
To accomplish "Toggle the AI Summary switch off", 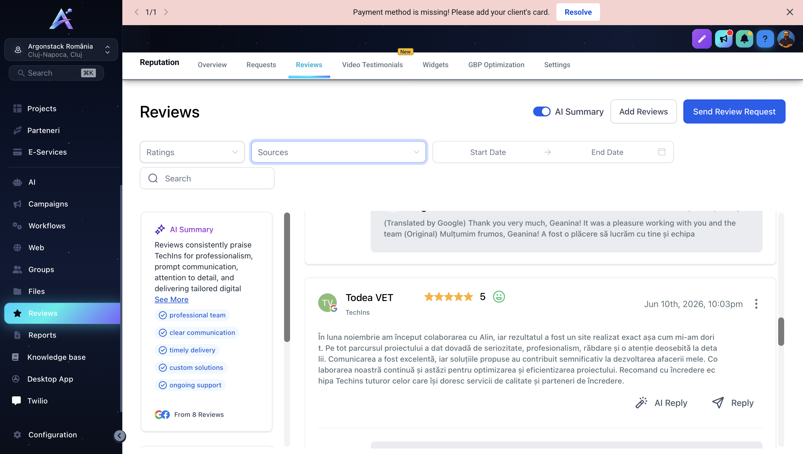I will pyautogui.click(x=541, y=111).
